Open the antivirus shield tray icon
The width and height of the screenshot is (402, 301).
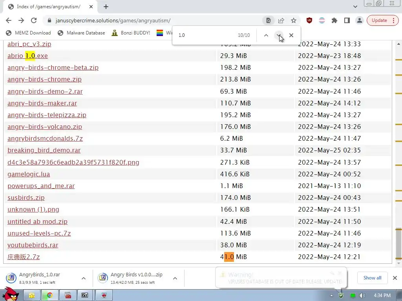pyautogui.click(x=341, y=296)
